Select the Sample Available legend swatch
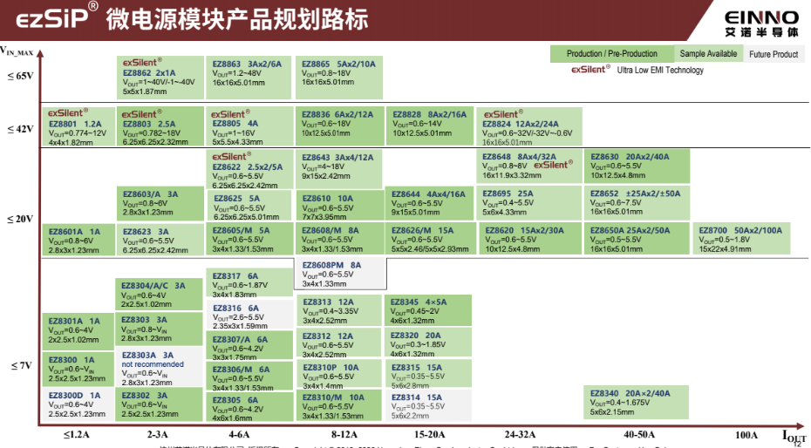This screenshot has height=448, width=811. coord(708,54)
